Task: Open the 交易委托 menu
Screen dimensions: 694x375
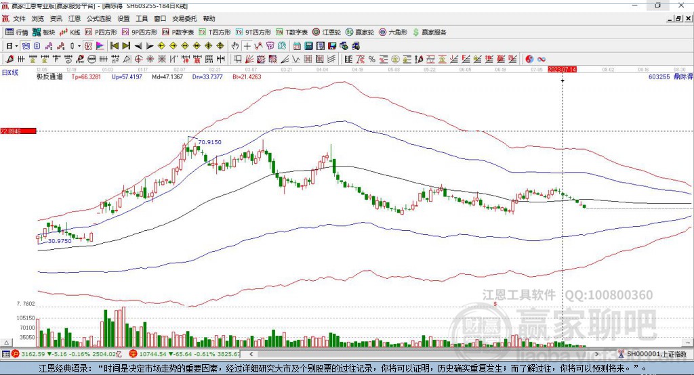Action: pos(184,18)
